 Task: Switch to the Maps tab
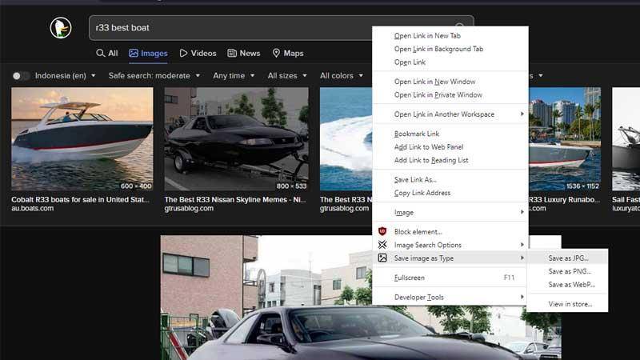[x=288, y=53]
